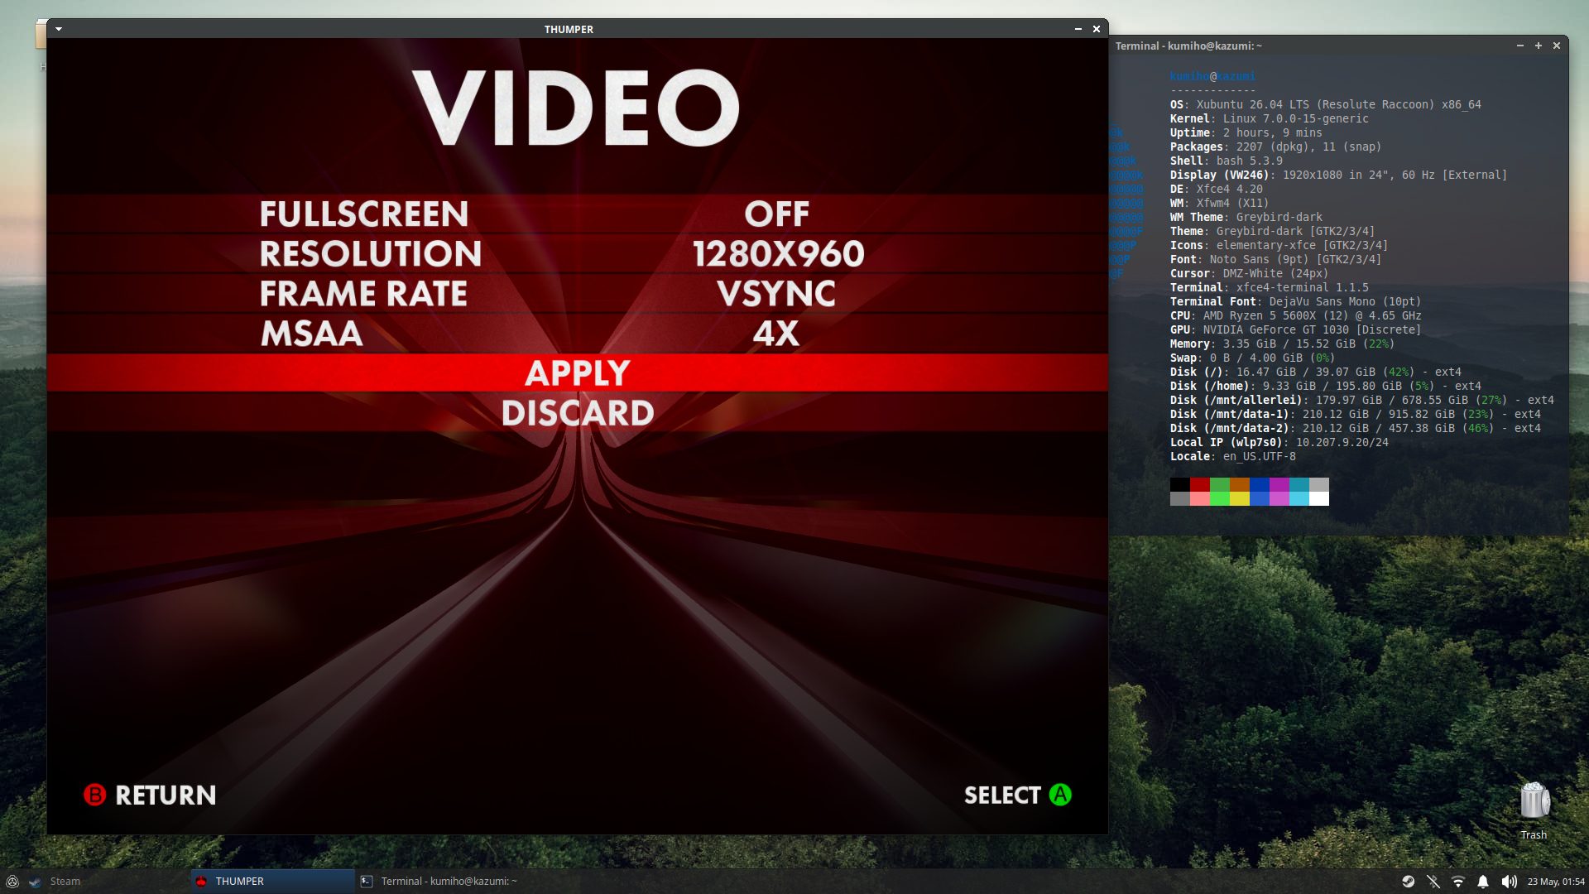This screenshot has width=1589, height=894.
Task: Select APPLY in the Thumper video menu
Action: coord(578,373)
